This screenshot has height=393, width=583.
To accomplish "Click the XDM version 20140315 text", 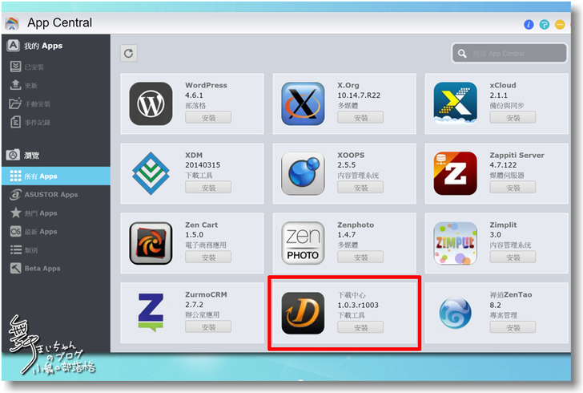I will (x=203, y=165).
